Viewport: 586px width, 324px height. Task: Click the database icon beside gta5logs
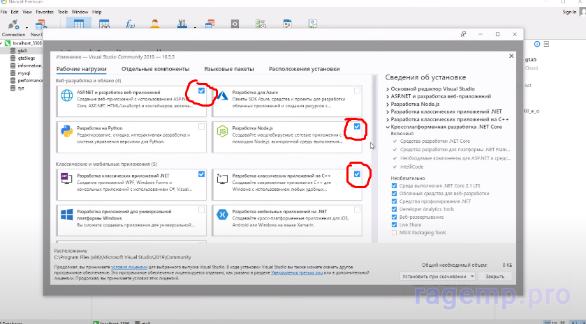tap(13, 58)
